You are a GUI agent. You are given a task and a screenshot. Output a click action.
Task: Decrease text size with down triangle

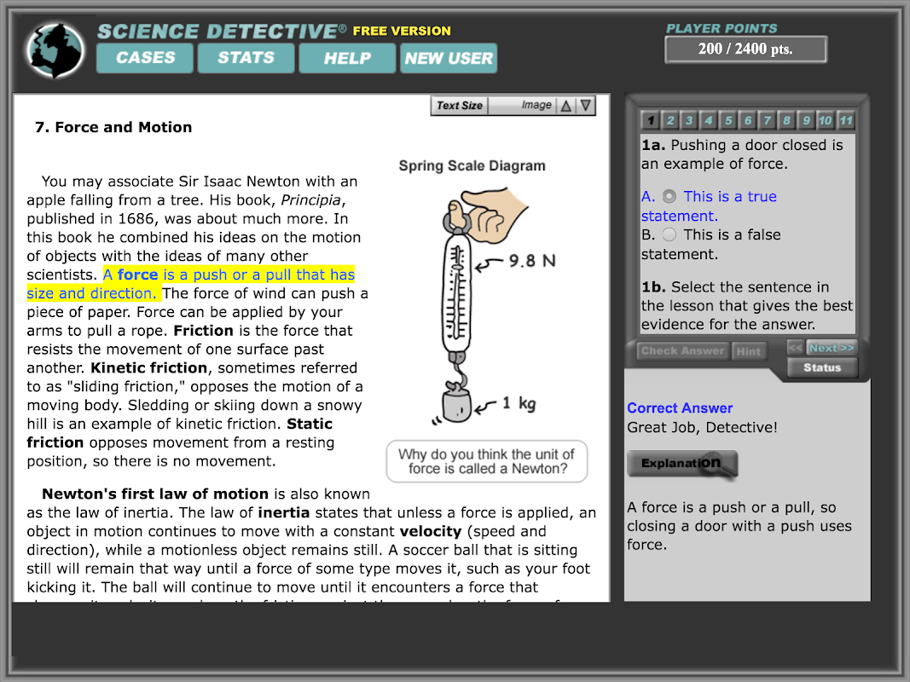586,106
